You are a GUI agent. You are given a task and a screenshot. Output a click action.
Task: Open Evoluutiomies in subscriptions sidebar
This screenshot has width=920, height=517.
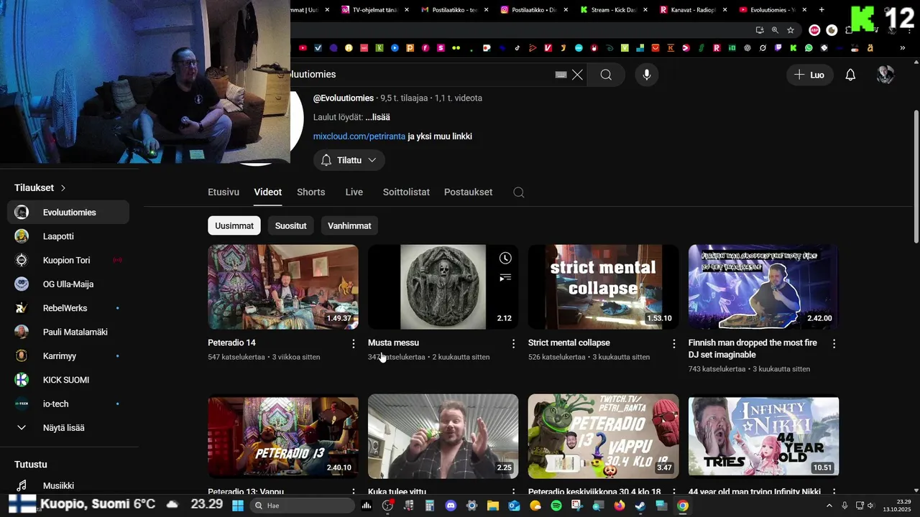tap(68, 213)
